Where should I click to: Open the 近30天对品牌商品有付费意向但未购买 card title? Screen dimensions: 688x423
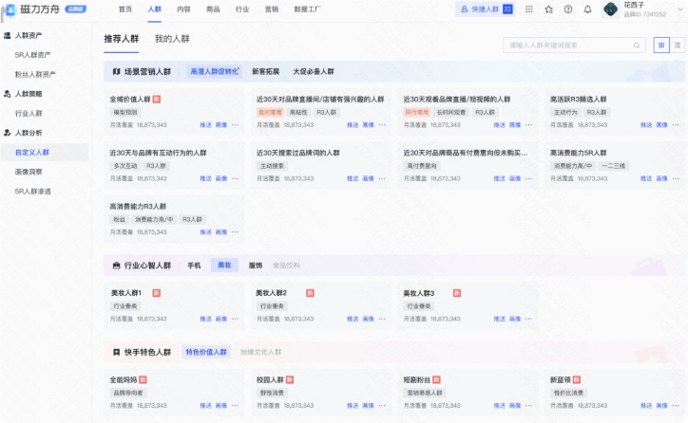466,153
